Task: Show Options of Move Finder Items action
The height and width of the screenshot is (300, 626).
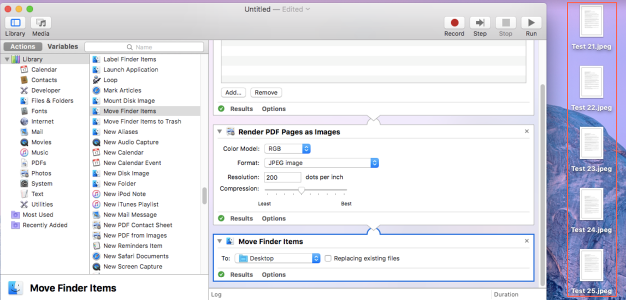Action: coord(274,274)
